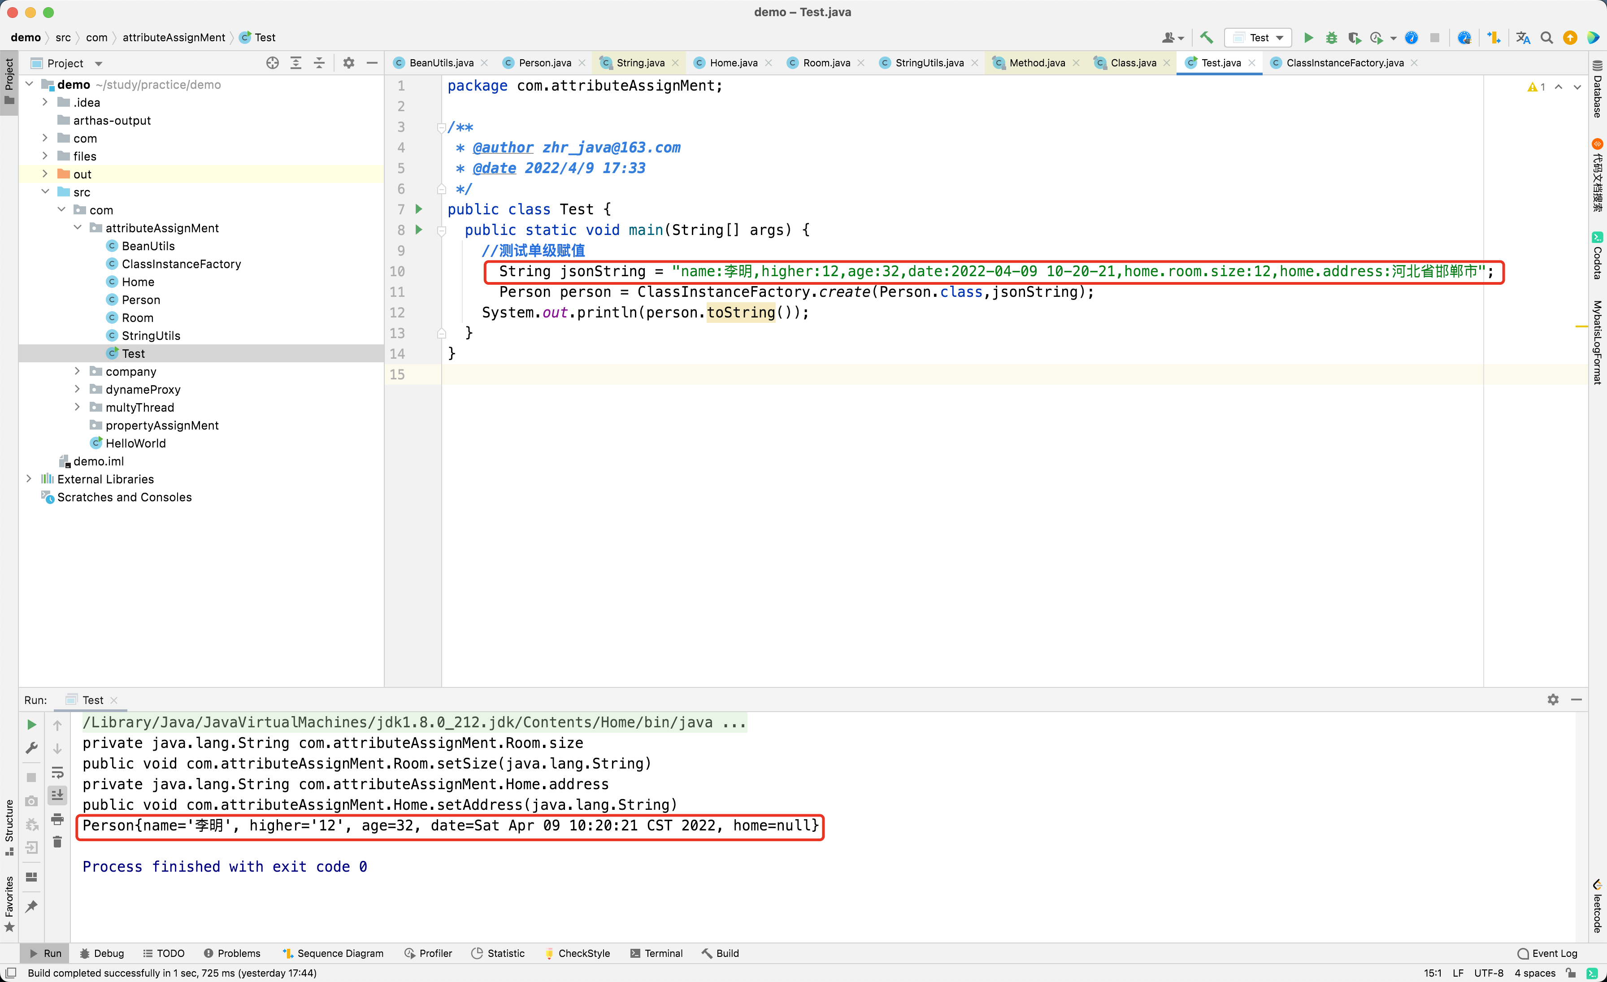Click the warning indicator in the editor

(x=1536, y=87)
